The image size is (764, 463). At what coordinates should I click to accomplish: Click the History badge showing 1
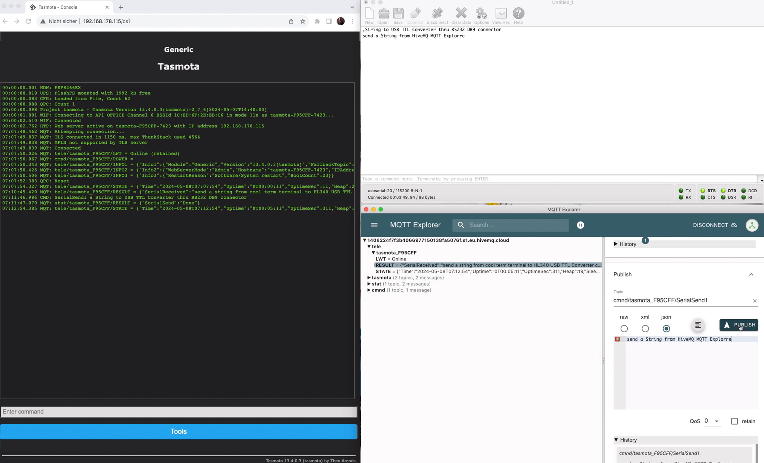645,240
